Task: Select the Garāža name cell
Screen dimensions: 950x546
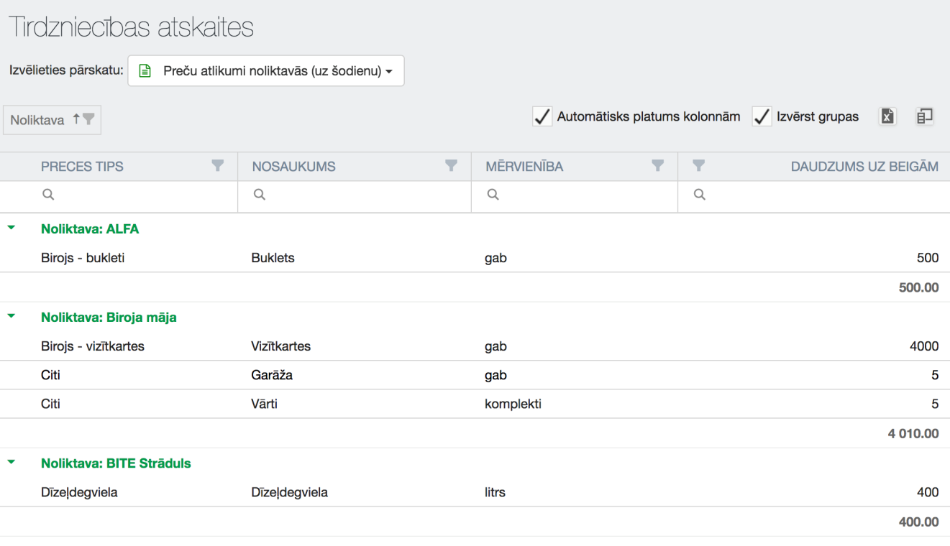Action: tap(272, 375)
